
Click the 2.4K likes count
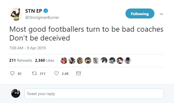point(65,74)
